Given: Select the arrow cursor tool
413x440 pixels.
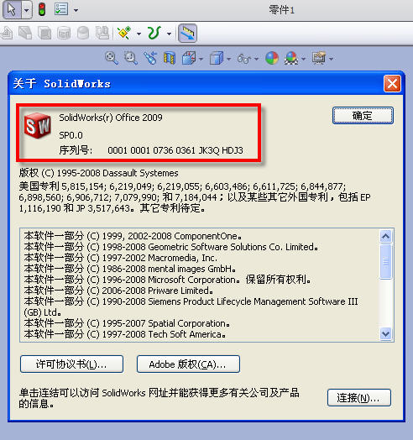Looking at the screenshot, I should (x=12, y=10).
